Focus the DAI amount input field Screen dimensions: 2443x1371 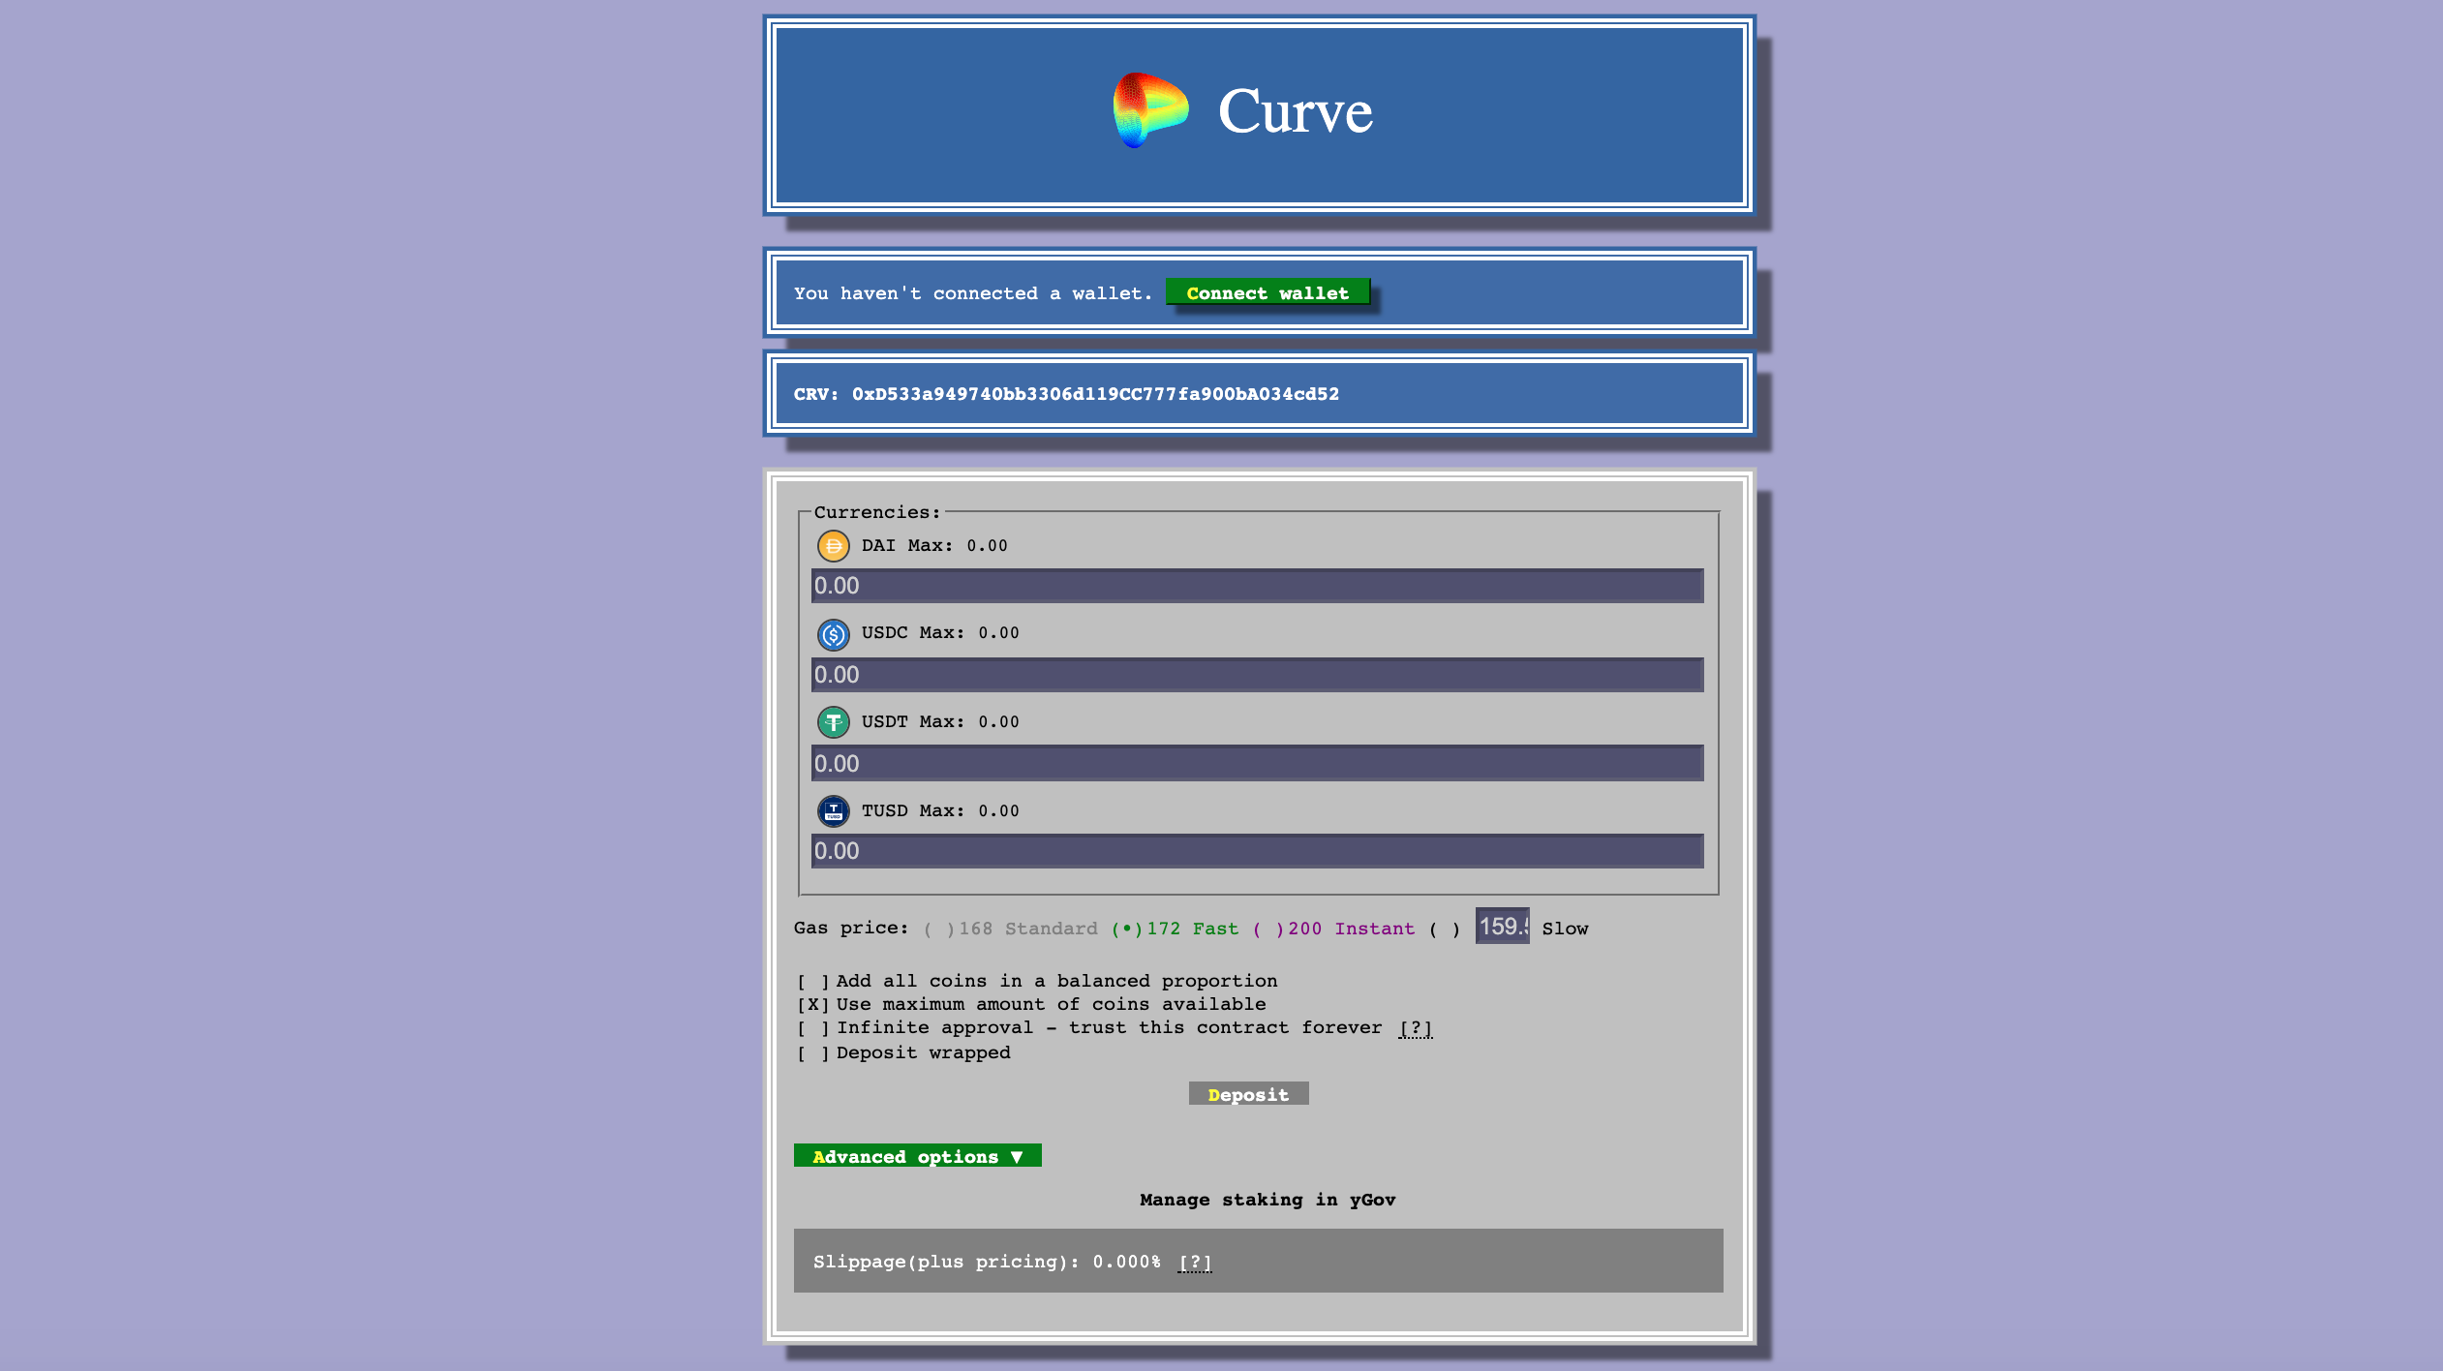[1256, 586]
